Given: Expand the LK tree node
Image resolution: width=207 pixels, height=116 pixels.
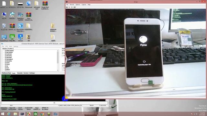Looking at the screenshot, I should (x=4, y=66).
